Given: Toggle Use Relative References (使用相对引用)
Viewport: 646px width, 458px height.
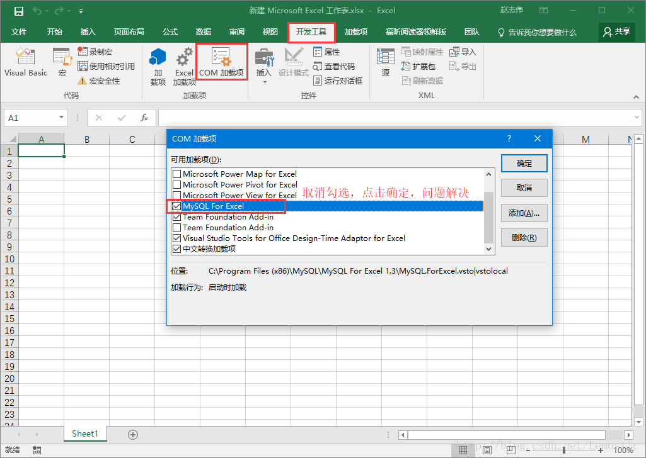Looking at the screenshot, I should tap(107, 66).
